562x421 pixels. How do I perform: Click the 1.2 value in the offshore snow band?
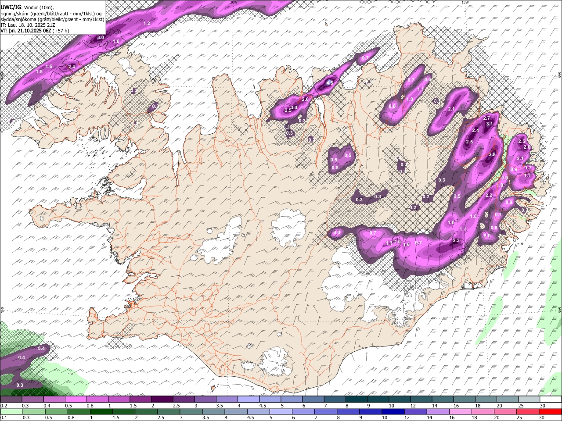pos(147,23)
